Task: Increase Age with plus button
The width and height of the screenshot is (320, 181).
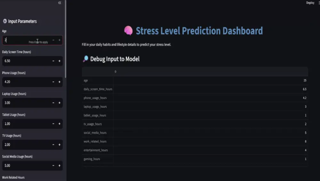Action: click(x=60, y=40)
